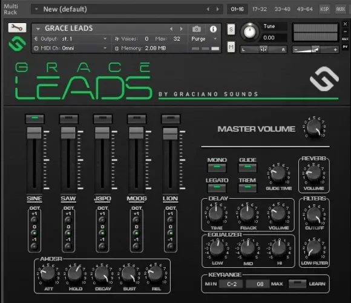Set SAW octave to -1

[68, 246]
